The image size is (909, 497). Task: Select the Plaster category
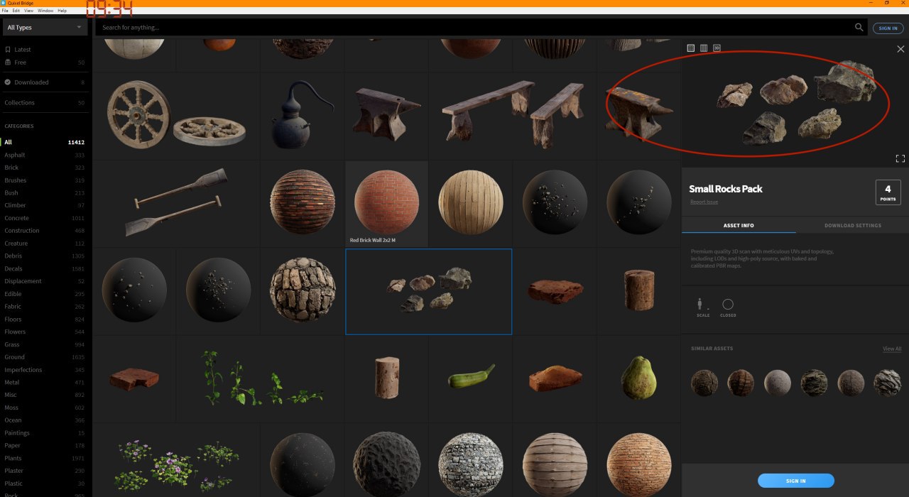tap(45, 471)
